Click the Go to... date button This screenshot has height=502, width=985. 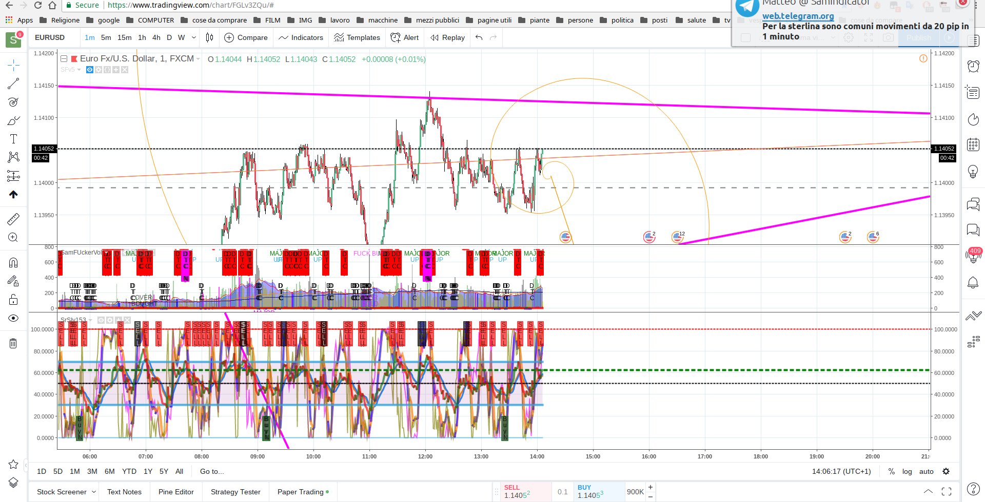pyautogui.click(x=212, y=471)
